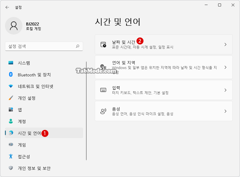Minimize the 설정 window

(x=206, y=5)
